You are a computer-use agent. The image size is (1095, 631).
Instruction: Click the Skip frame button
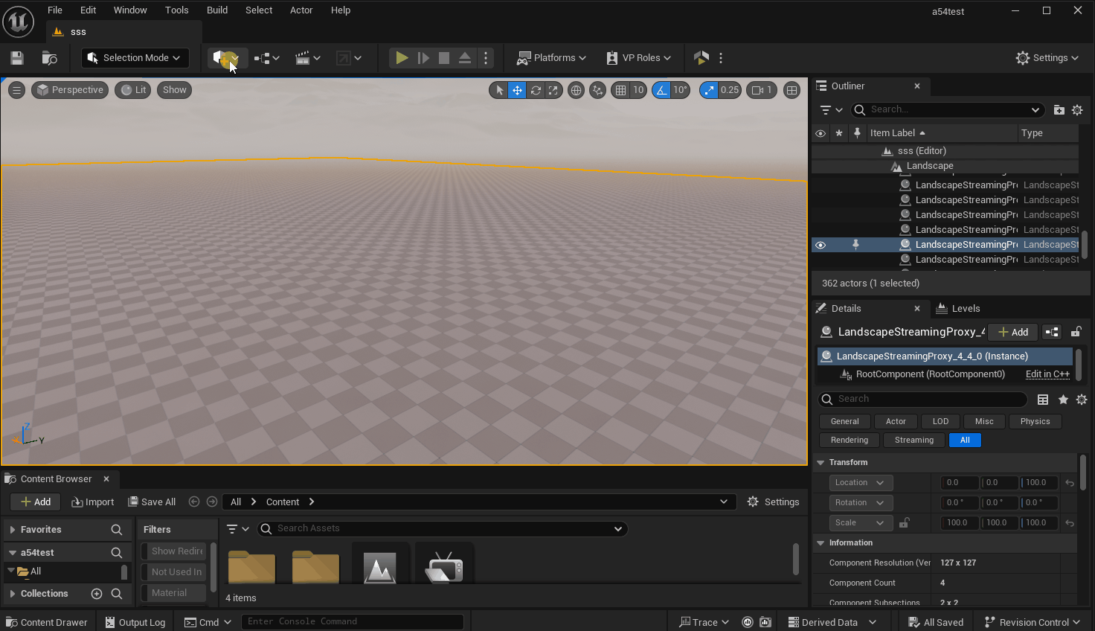pos(423,58)
